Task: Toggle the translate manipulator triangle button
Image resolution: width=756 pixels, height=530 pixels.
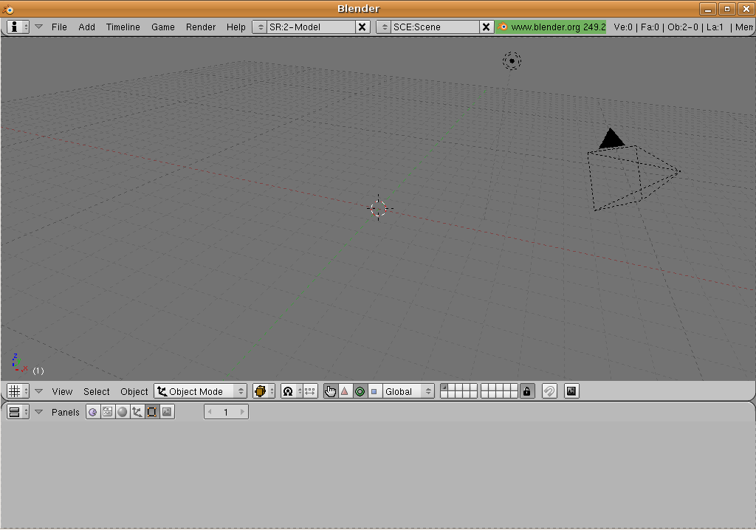Action: click(345, 391)
